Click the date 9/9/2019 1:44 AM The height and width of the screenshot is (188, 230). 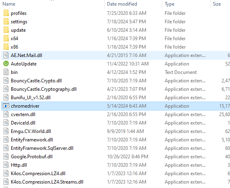[125, 131]
